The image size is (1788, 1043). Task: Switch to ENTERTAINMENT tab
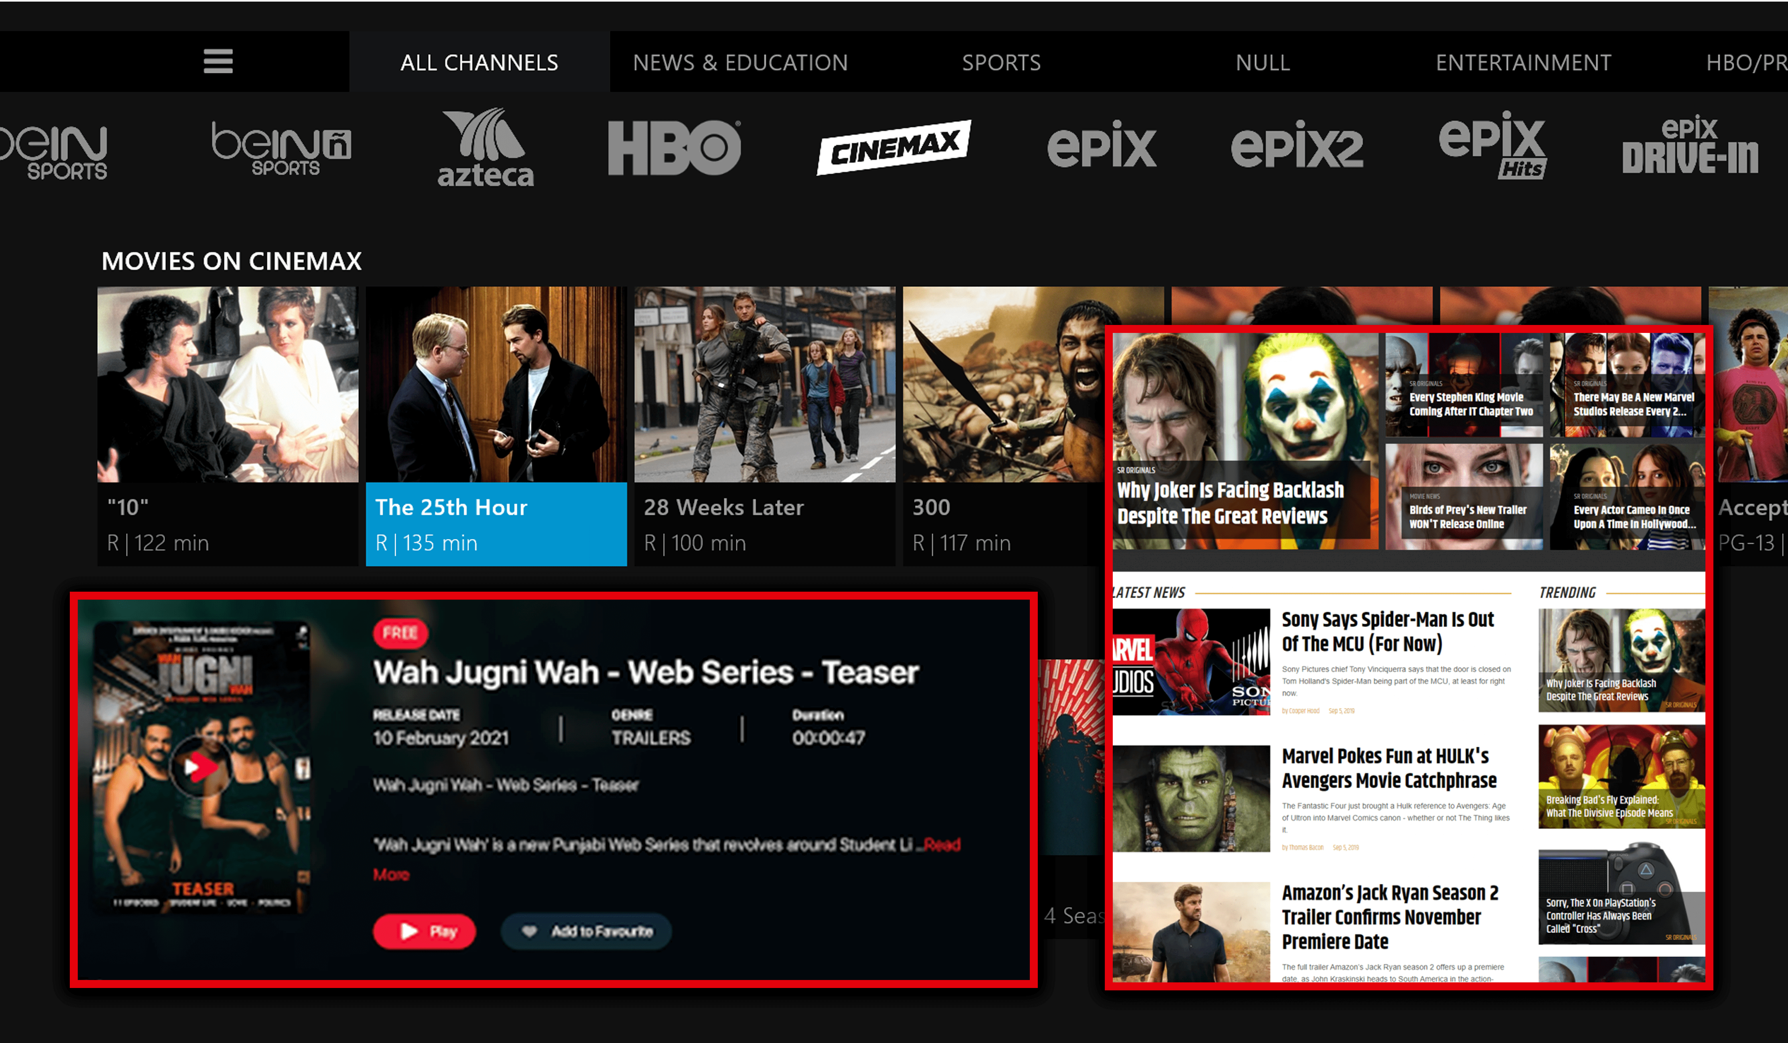pyautogui.click(x=1523, y=62)
